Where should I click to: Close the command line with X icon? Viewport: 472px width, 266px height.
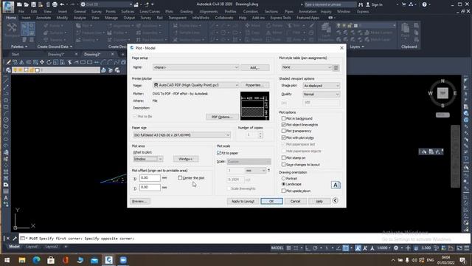click(x=8, y=238)
